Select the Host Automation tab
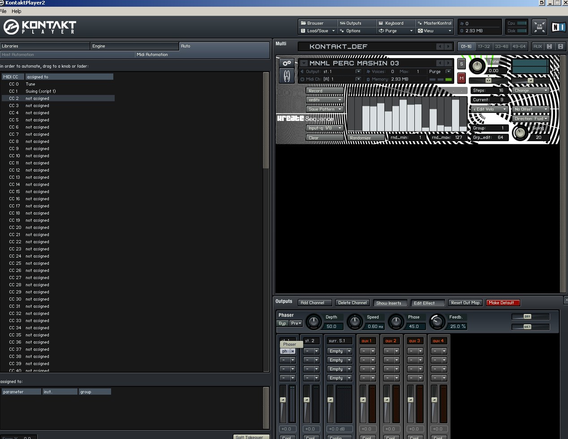Screen dimensions: 568x439 (67, 55)
